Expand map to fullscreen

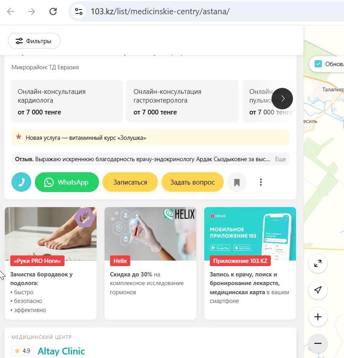(x=318, y=263)
